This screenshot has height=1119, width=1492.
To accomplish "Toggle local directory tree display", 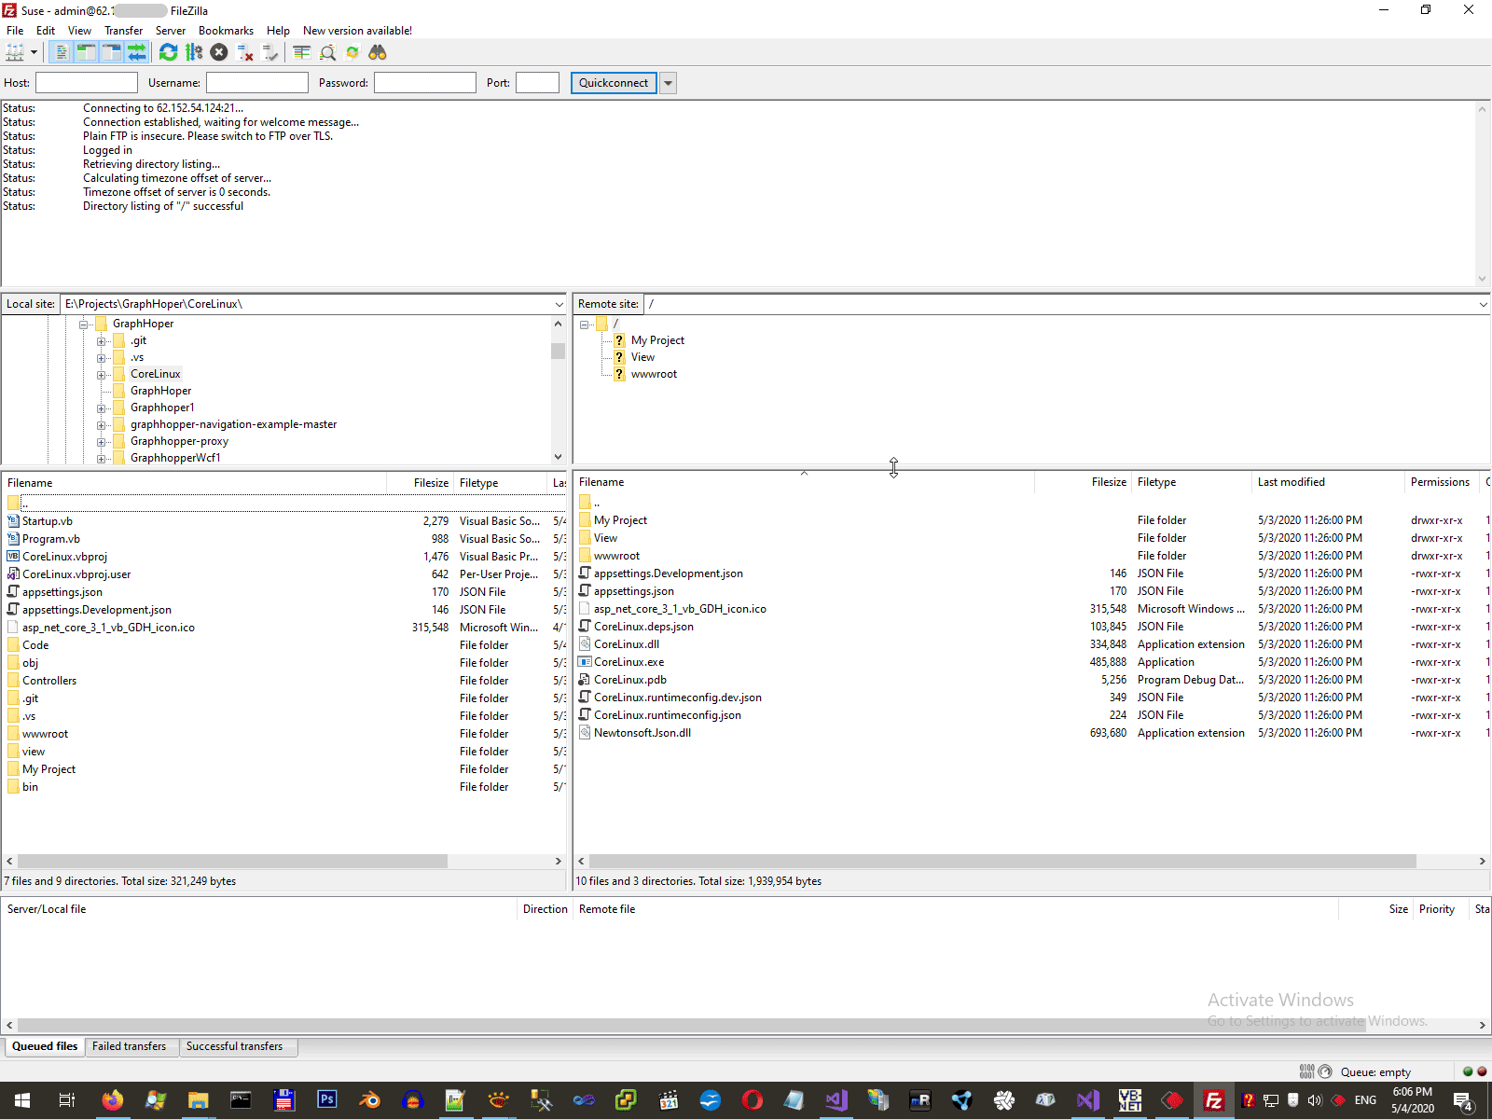I will 87,53.
